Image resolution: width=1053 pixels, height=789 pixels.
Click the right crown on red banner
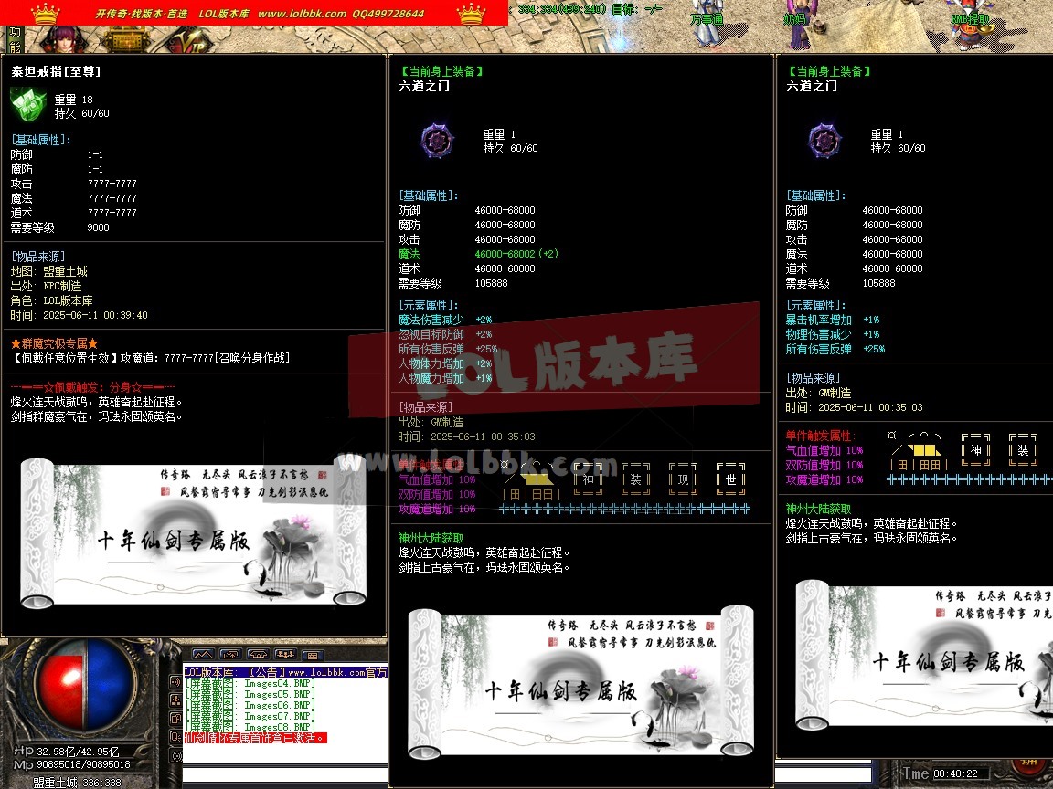pos(471,14)
